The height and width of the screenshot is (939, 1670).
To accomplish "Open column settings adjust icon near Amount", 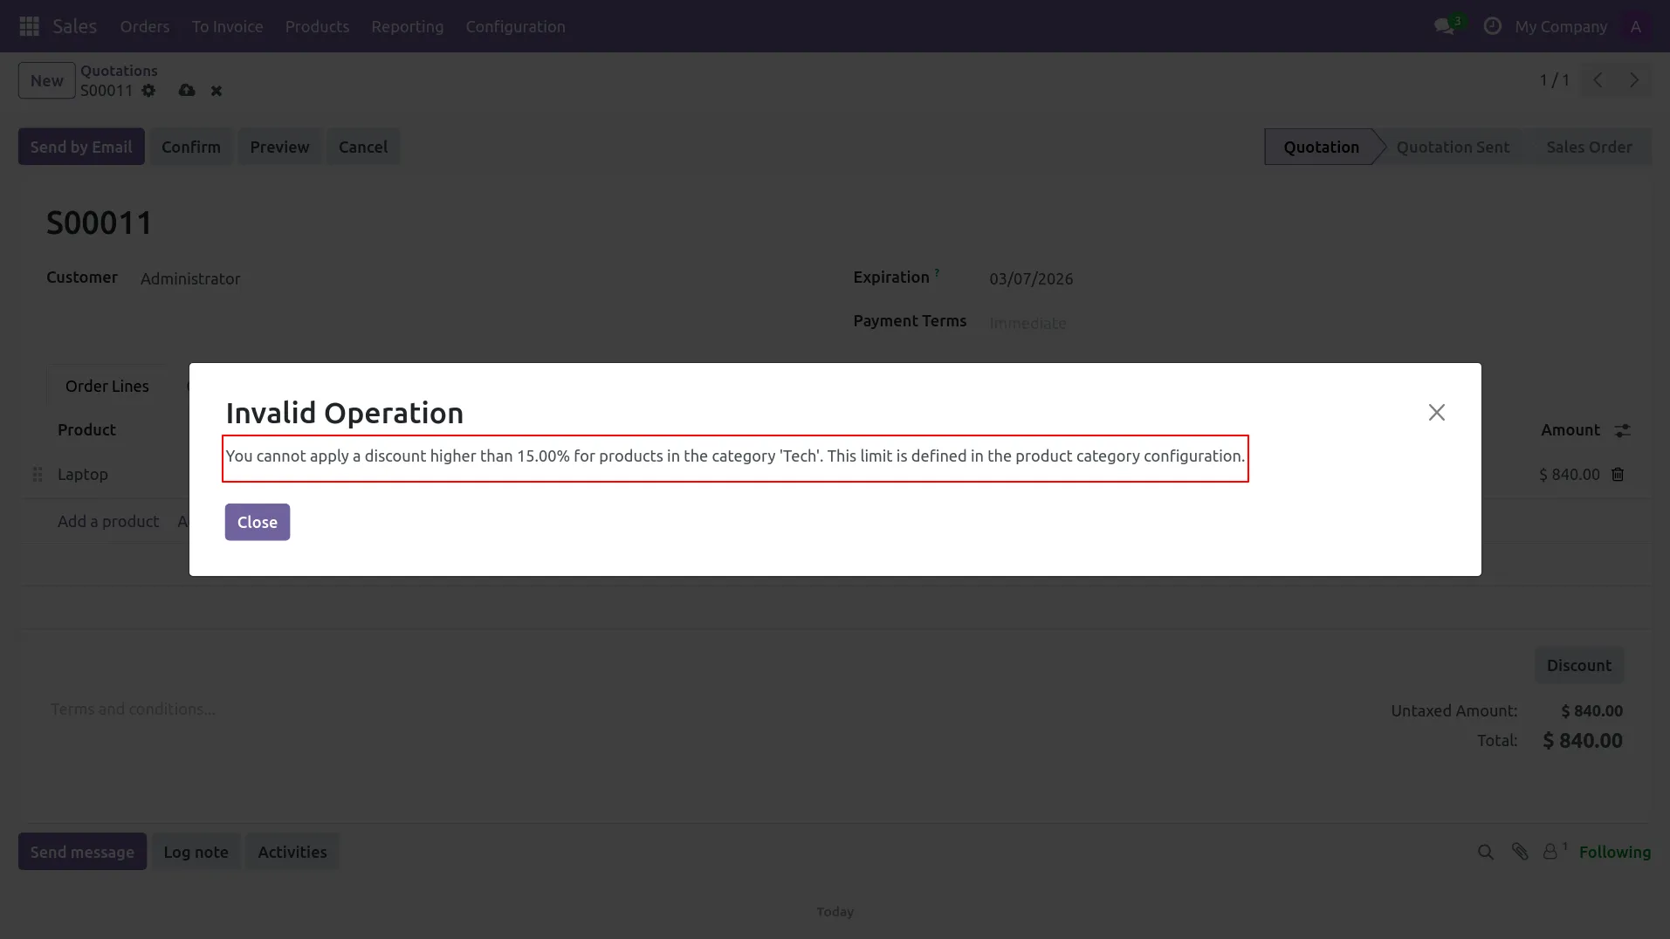I will click(1622, 430).
